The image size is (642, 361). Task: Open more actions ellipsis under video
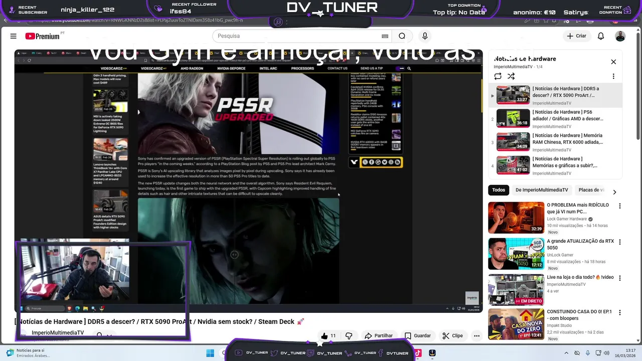tap(476, 336)
